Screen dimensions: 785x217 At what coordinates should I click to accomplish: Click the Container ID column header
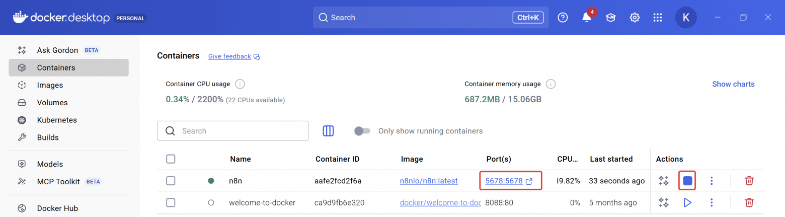[x=338, y=159]
